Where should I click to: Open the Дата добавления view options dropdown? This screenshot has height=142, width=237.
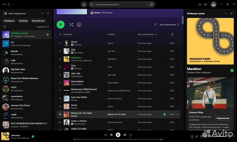170,24
